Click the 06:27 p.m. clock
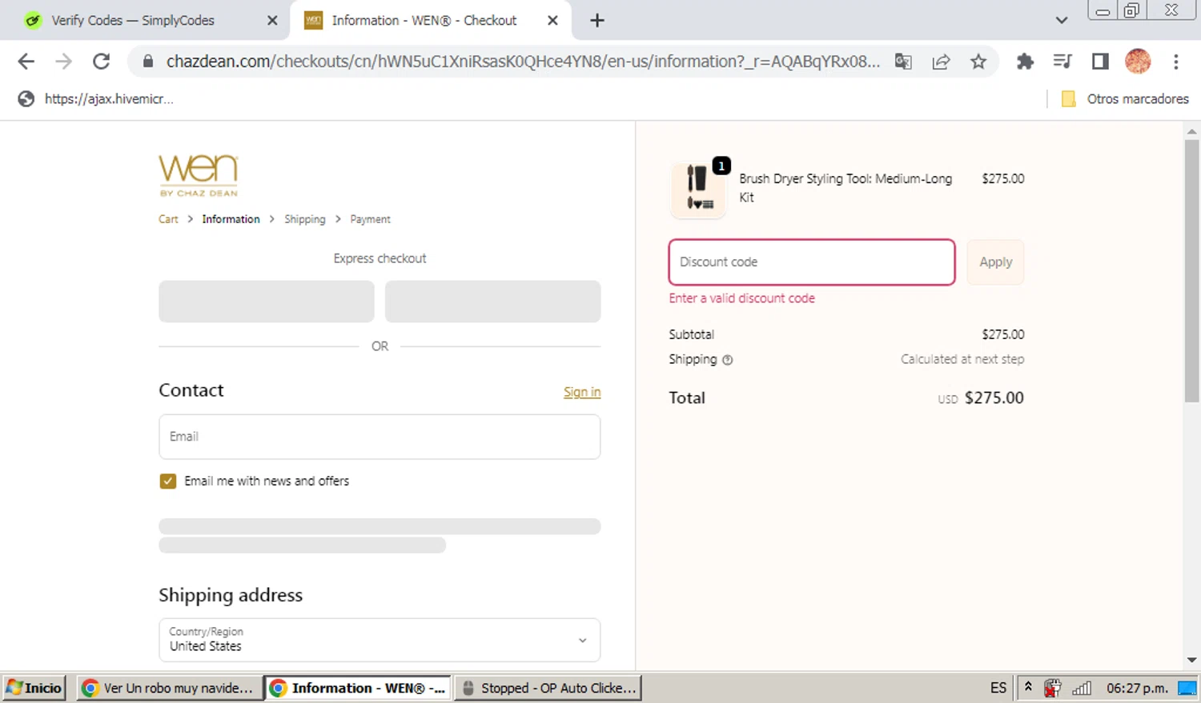Image resolution: width=1201 pixels, height=703 pixels. click(1137, 688)
